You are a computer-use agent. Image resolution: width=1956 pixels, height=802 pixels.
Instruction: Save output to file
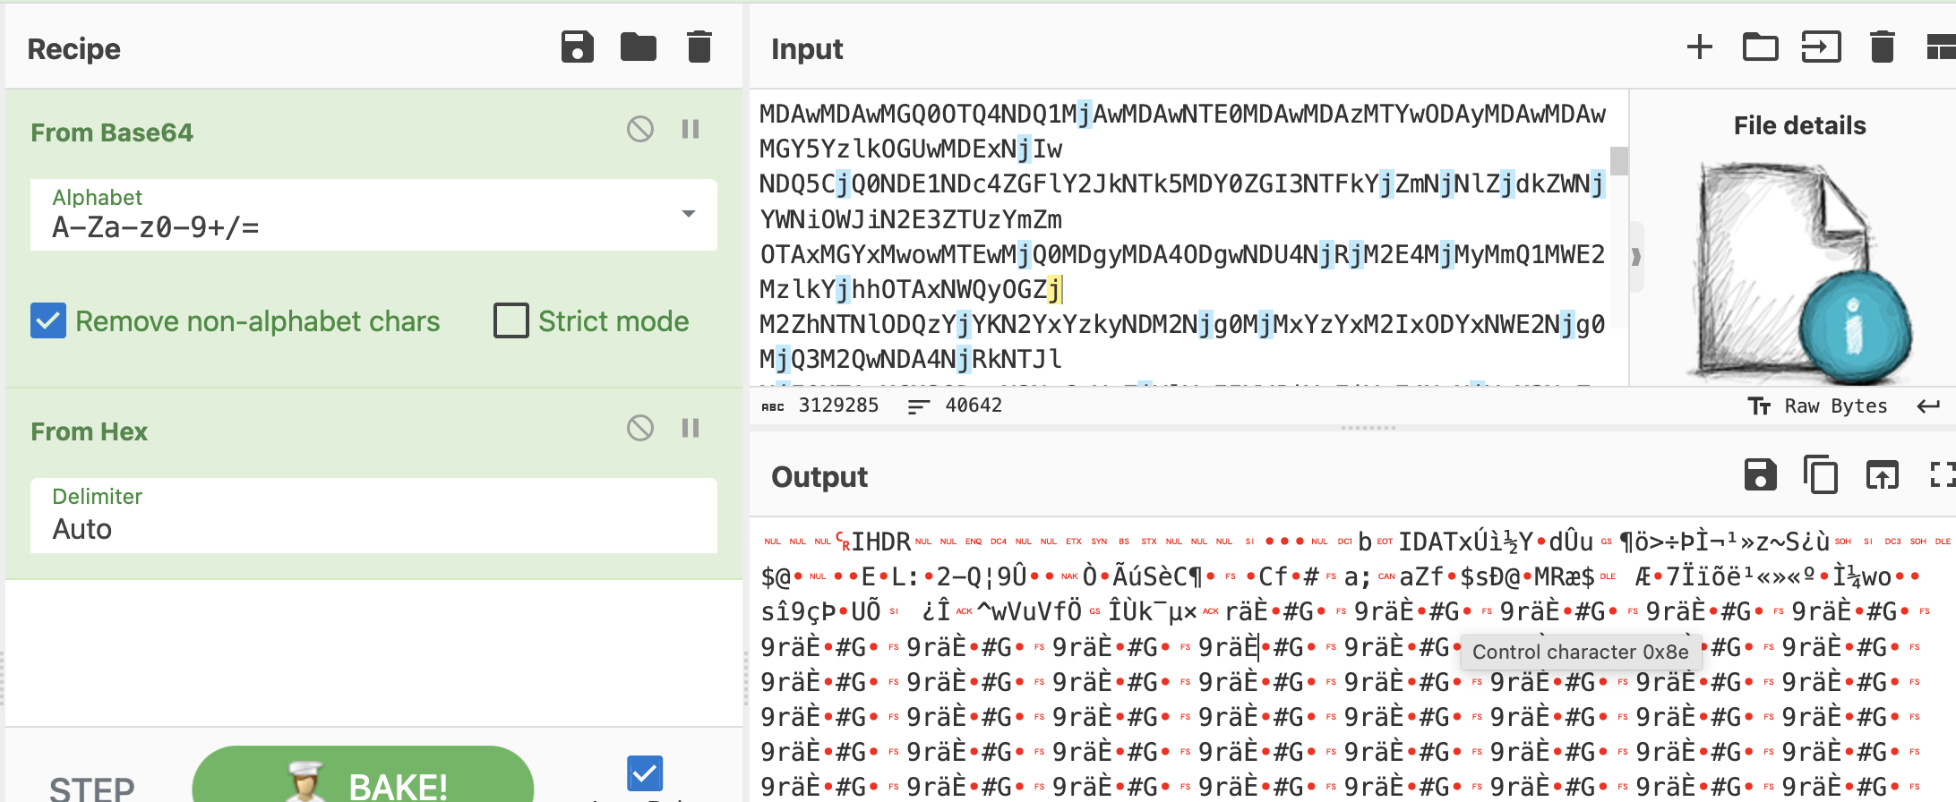coord(1760,475)
